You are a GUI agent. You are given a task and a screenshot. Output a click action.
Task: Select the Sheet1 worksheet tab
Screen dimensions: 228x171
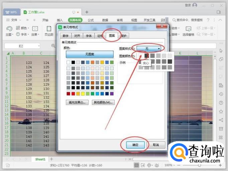[x=40, y=159]
